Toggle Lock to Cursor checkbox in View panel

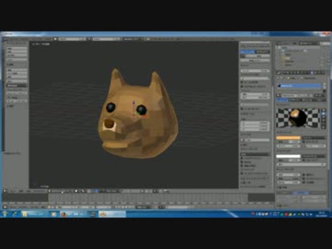tap(242, 82)
